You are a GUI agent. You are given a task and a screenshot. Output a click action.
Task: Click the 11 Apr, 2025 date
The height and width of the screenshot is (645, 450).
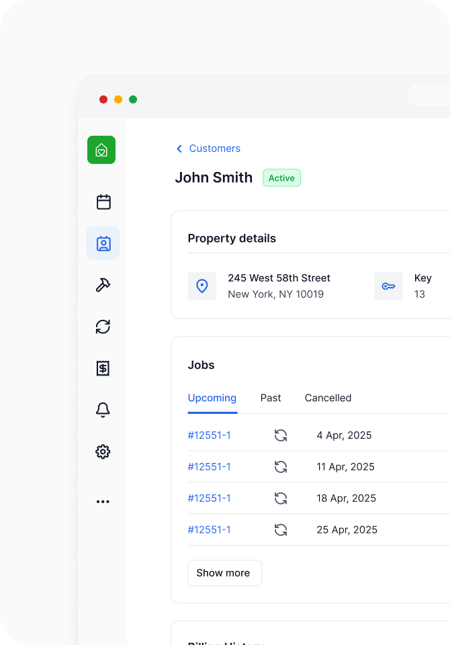click(345, 467)
